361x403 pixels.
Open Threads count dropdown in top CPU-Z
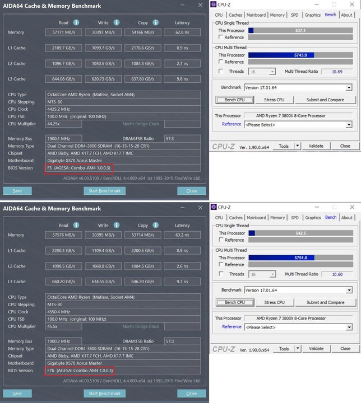272,72
